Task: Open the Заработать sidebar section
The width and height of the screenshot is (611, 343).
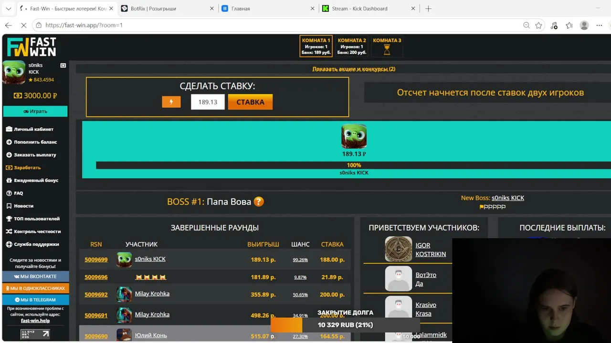Action: [27, 168]
